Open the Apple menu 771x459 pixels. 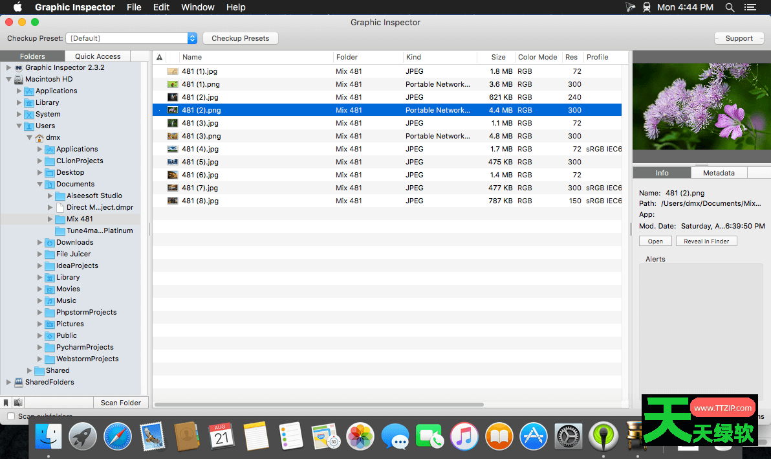pyautogui.click(x=17, y=7)
